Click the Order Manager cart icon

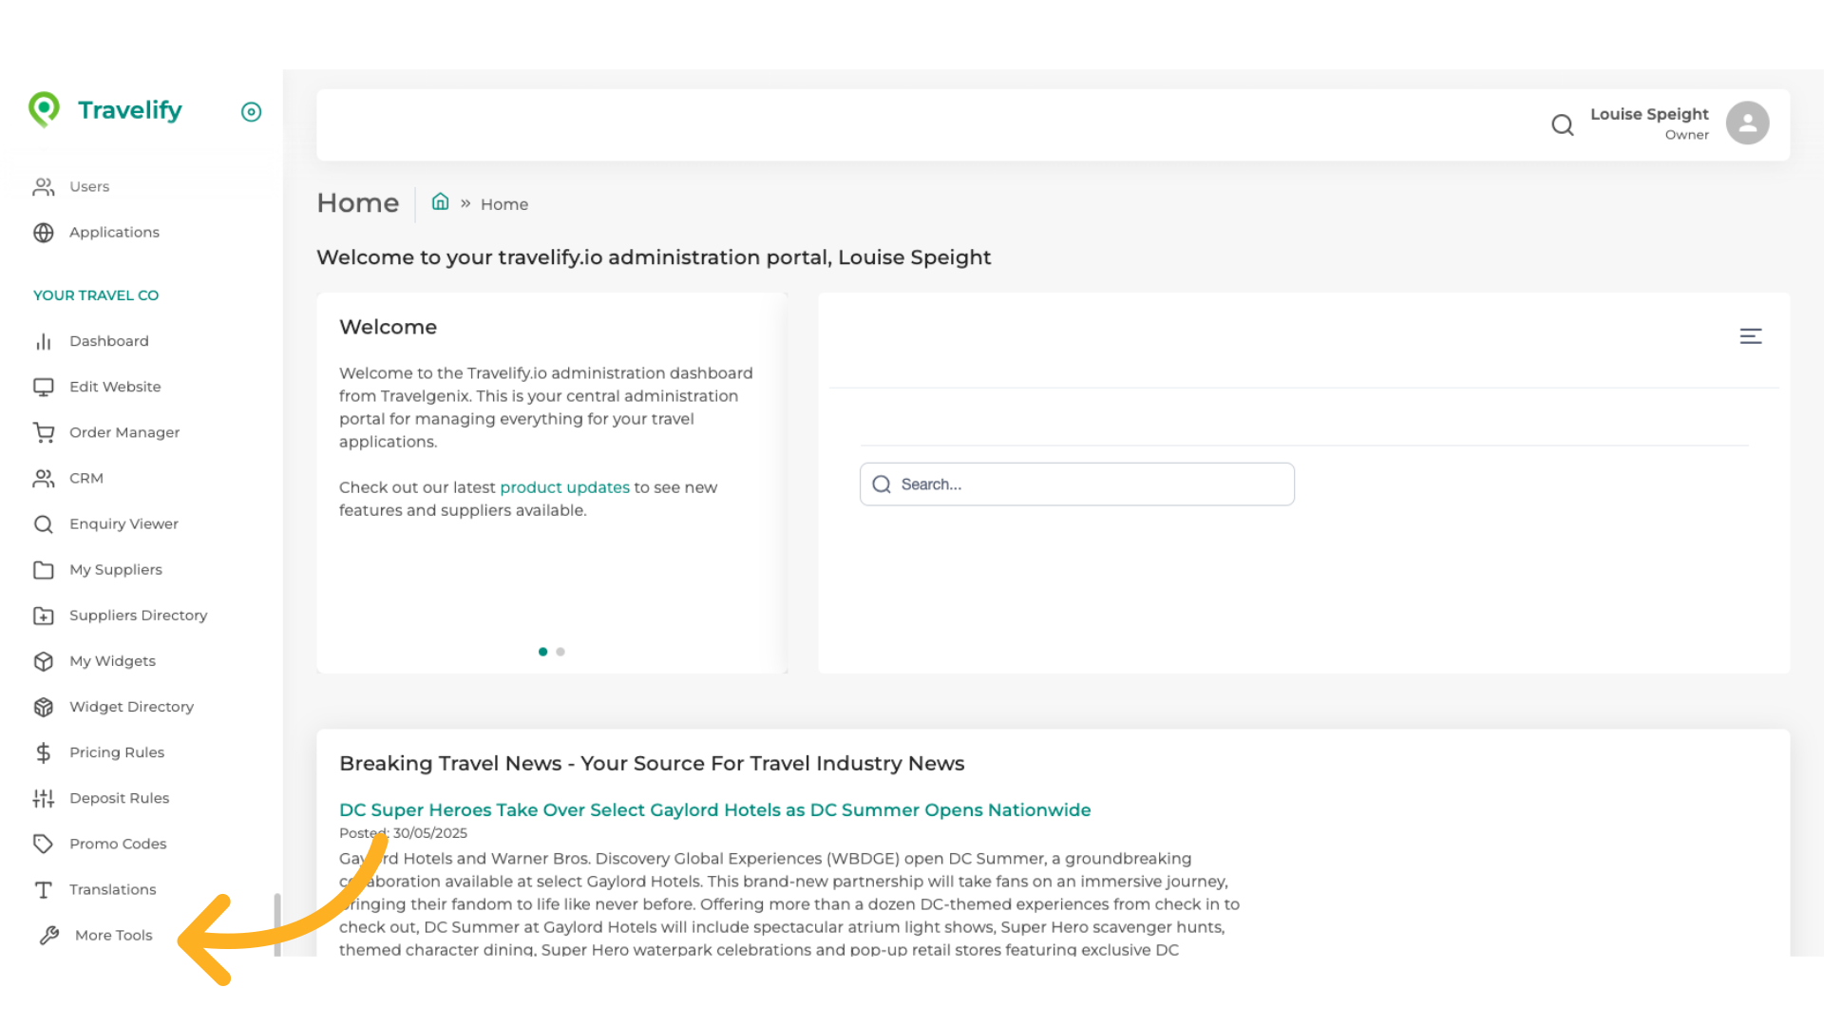click(x=44, y=433)
